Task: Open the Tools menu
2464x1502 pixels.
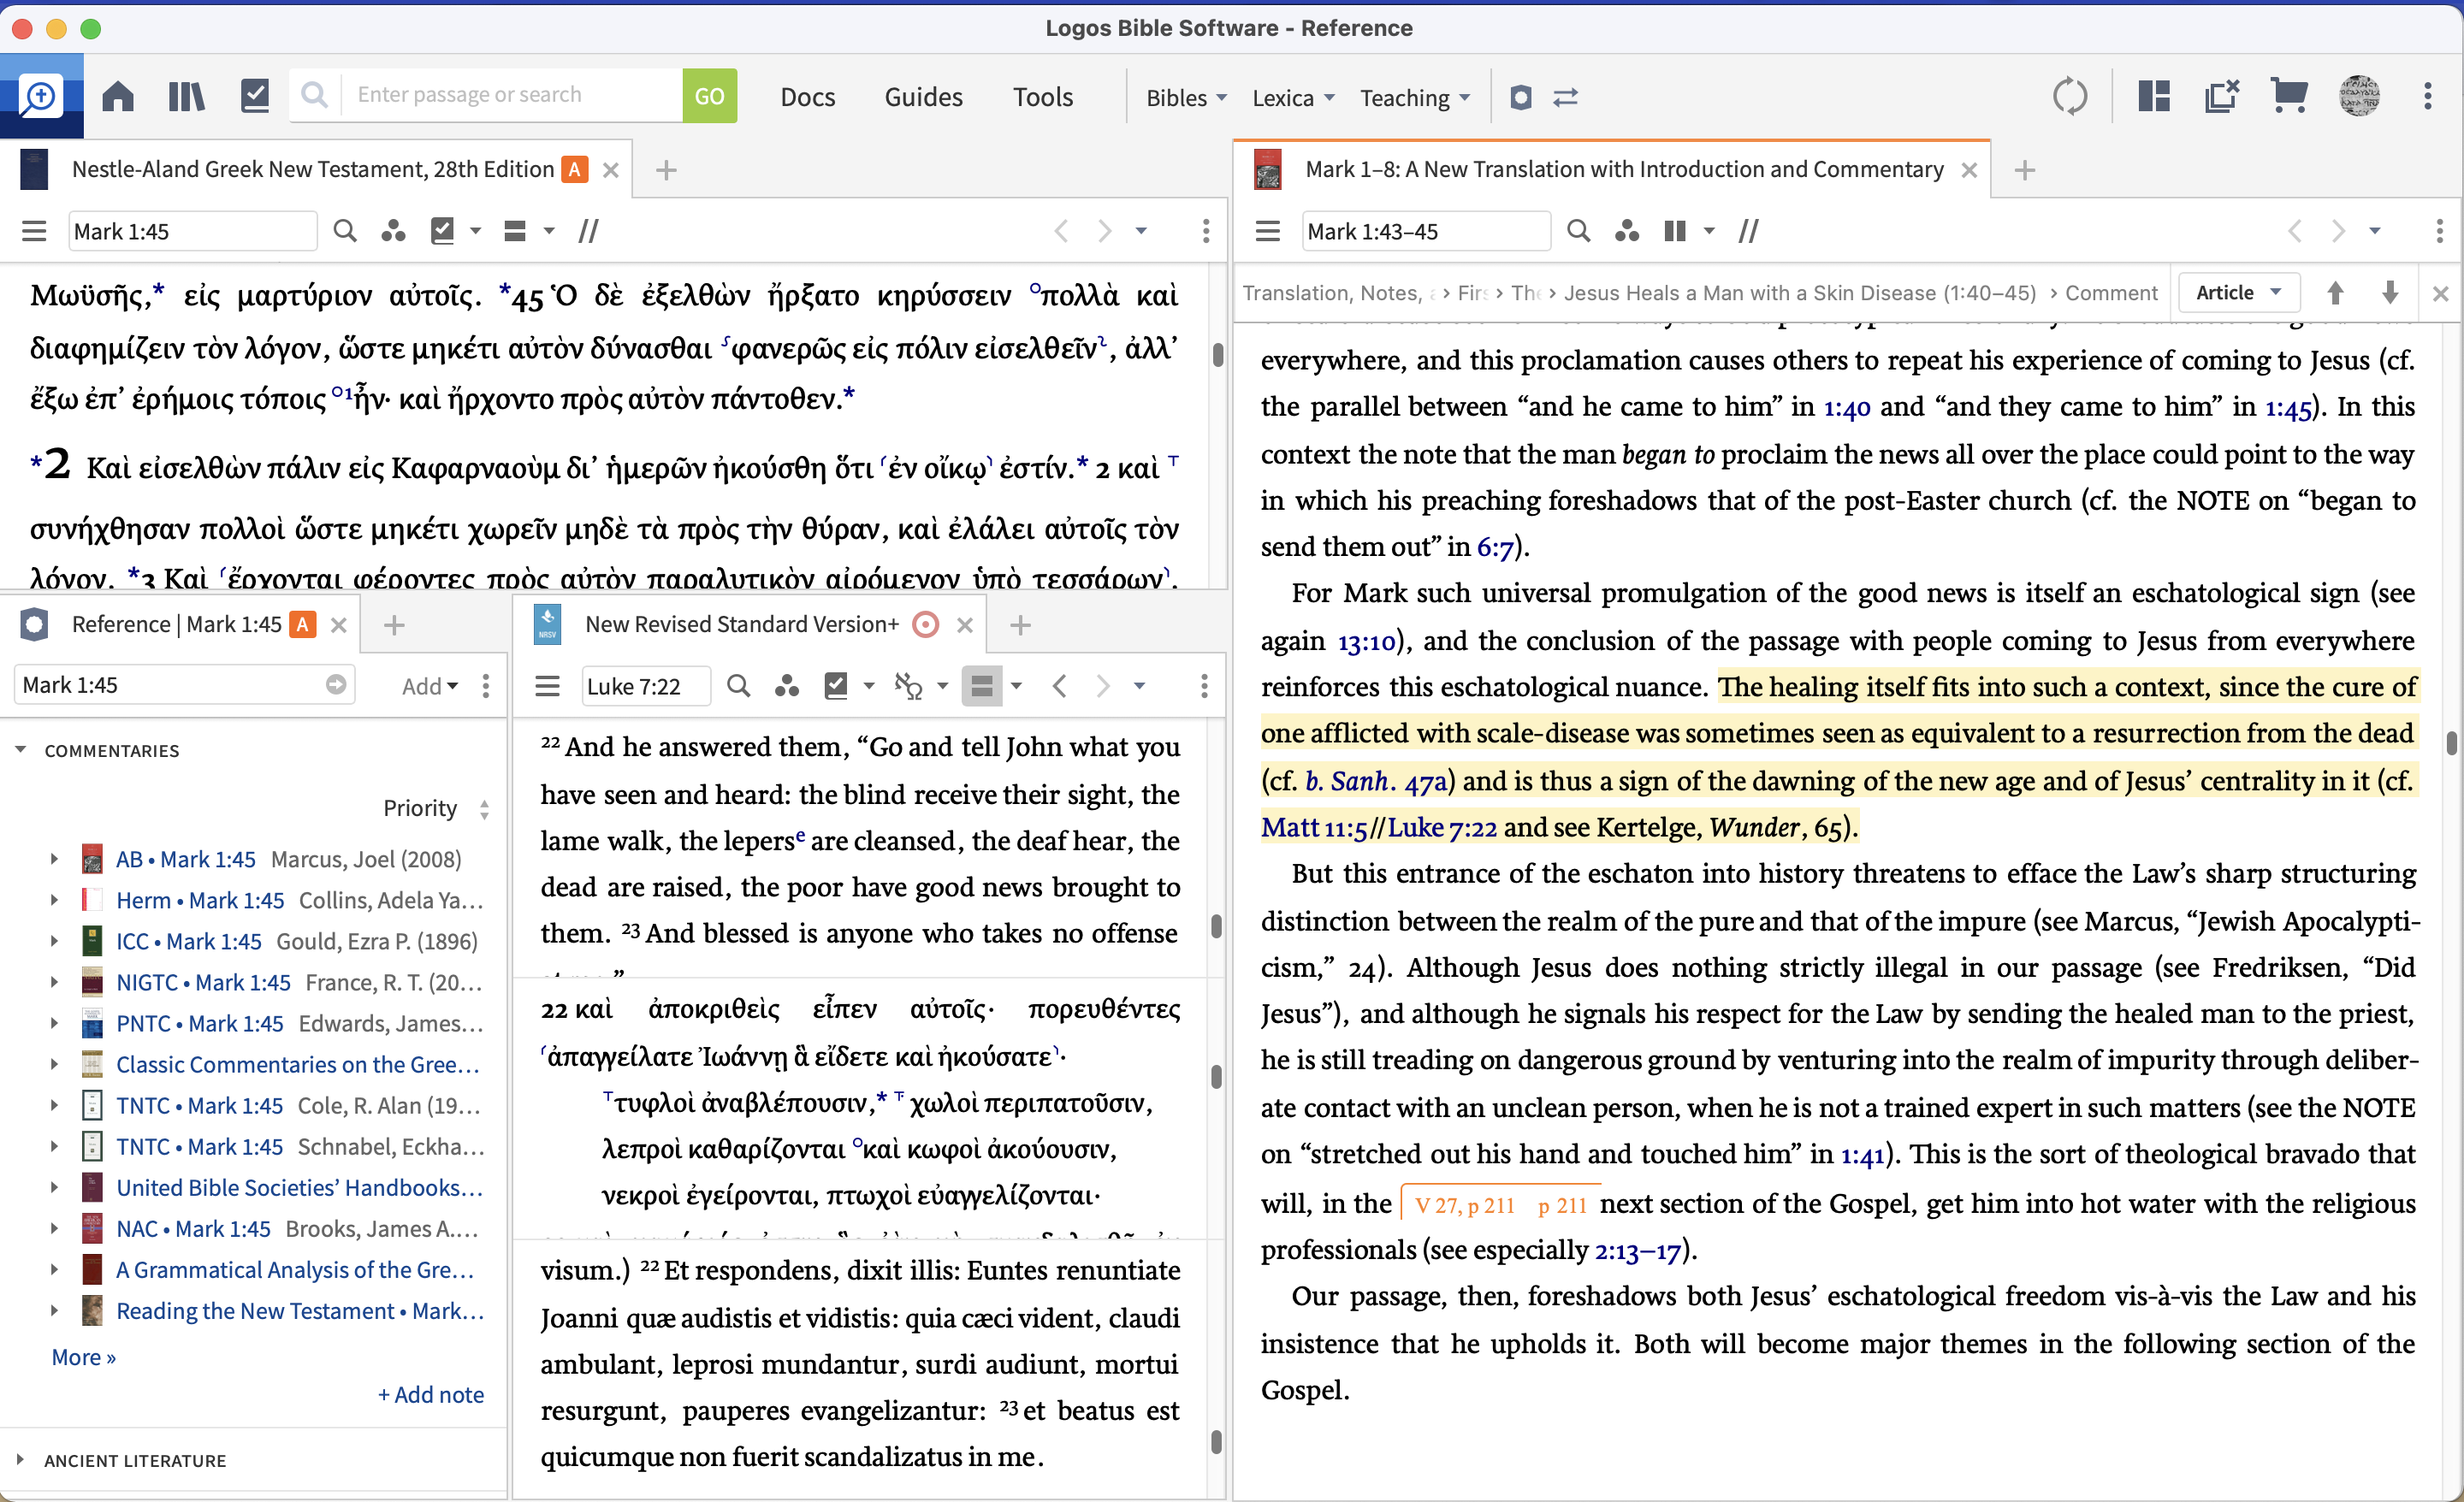Action: click(1043, 95)
